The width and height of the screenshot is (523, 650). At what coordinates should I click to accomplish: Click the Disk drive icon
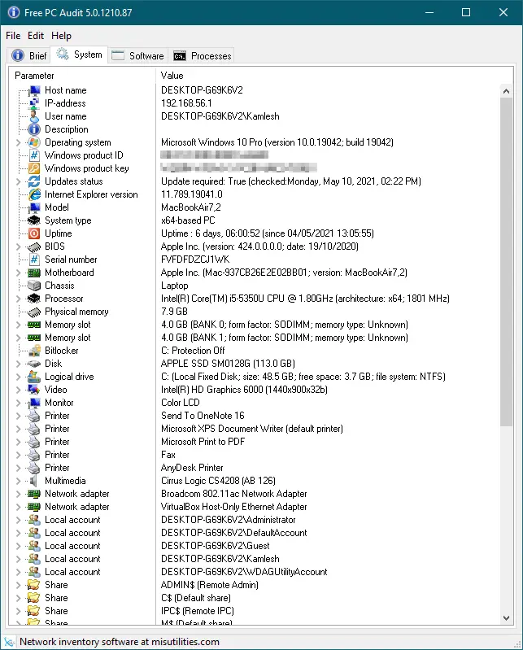34,364
